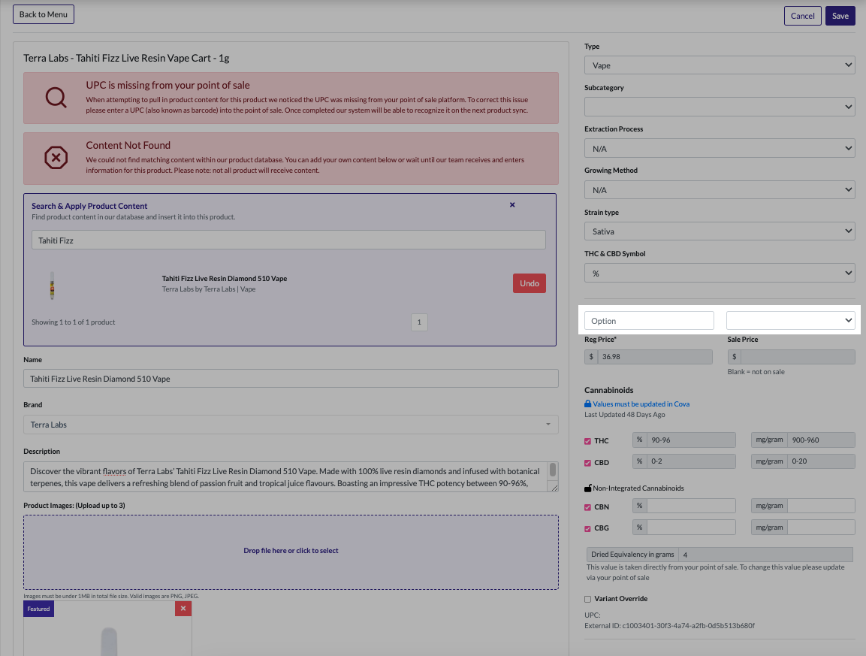Screen dimensions: 866x656
Task: Click the Drop file here upload area
Action: click(291, 552)
